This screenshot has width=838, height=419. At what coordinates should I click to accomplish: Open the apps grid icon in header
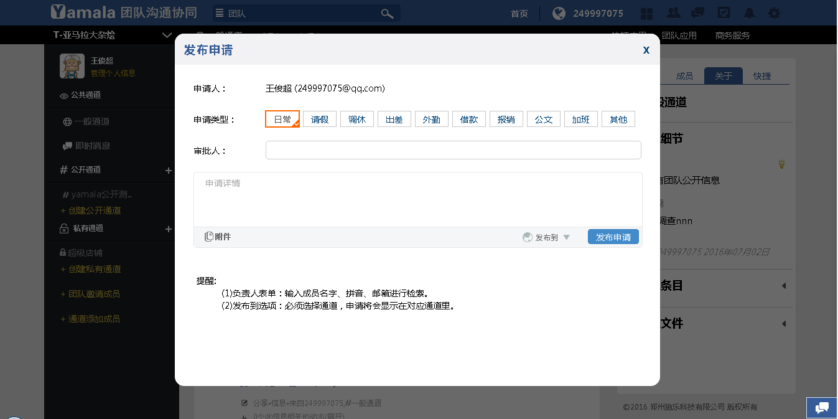pos(647,13)
